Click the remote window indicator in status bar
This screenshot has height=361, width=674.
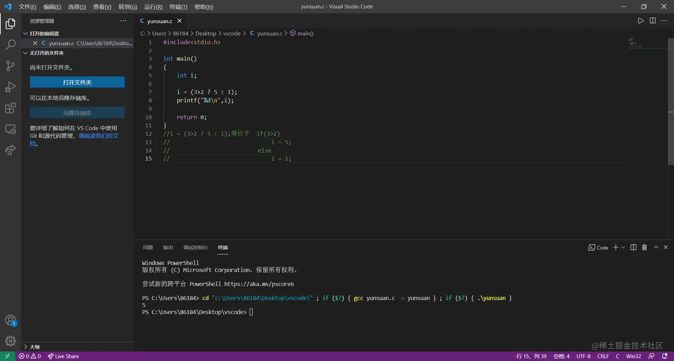[8, 356]
